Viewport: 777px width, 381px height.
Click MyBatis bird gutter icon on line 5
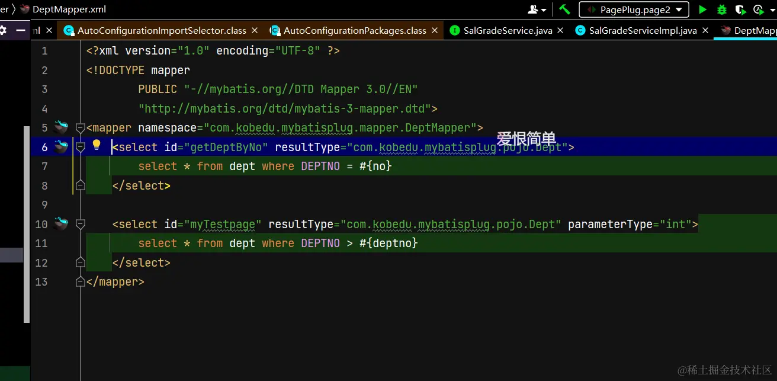pos(61,127)
